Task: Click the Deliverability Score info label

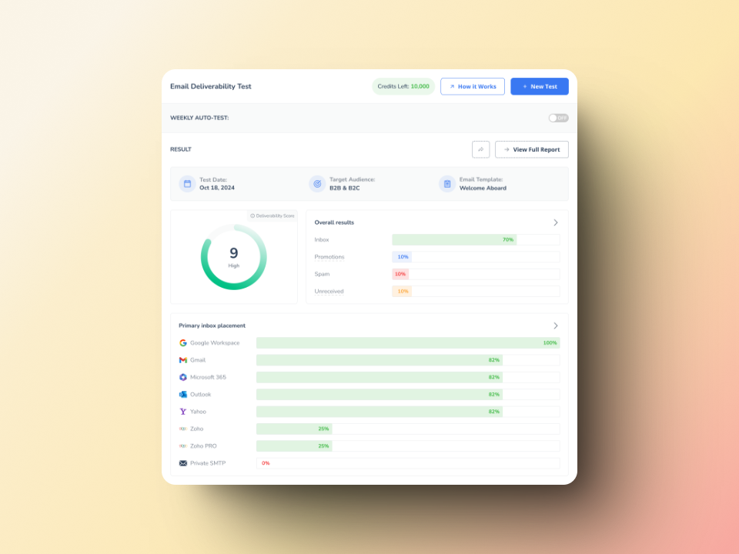Action: pyautogui.click(x=273, y=215)
